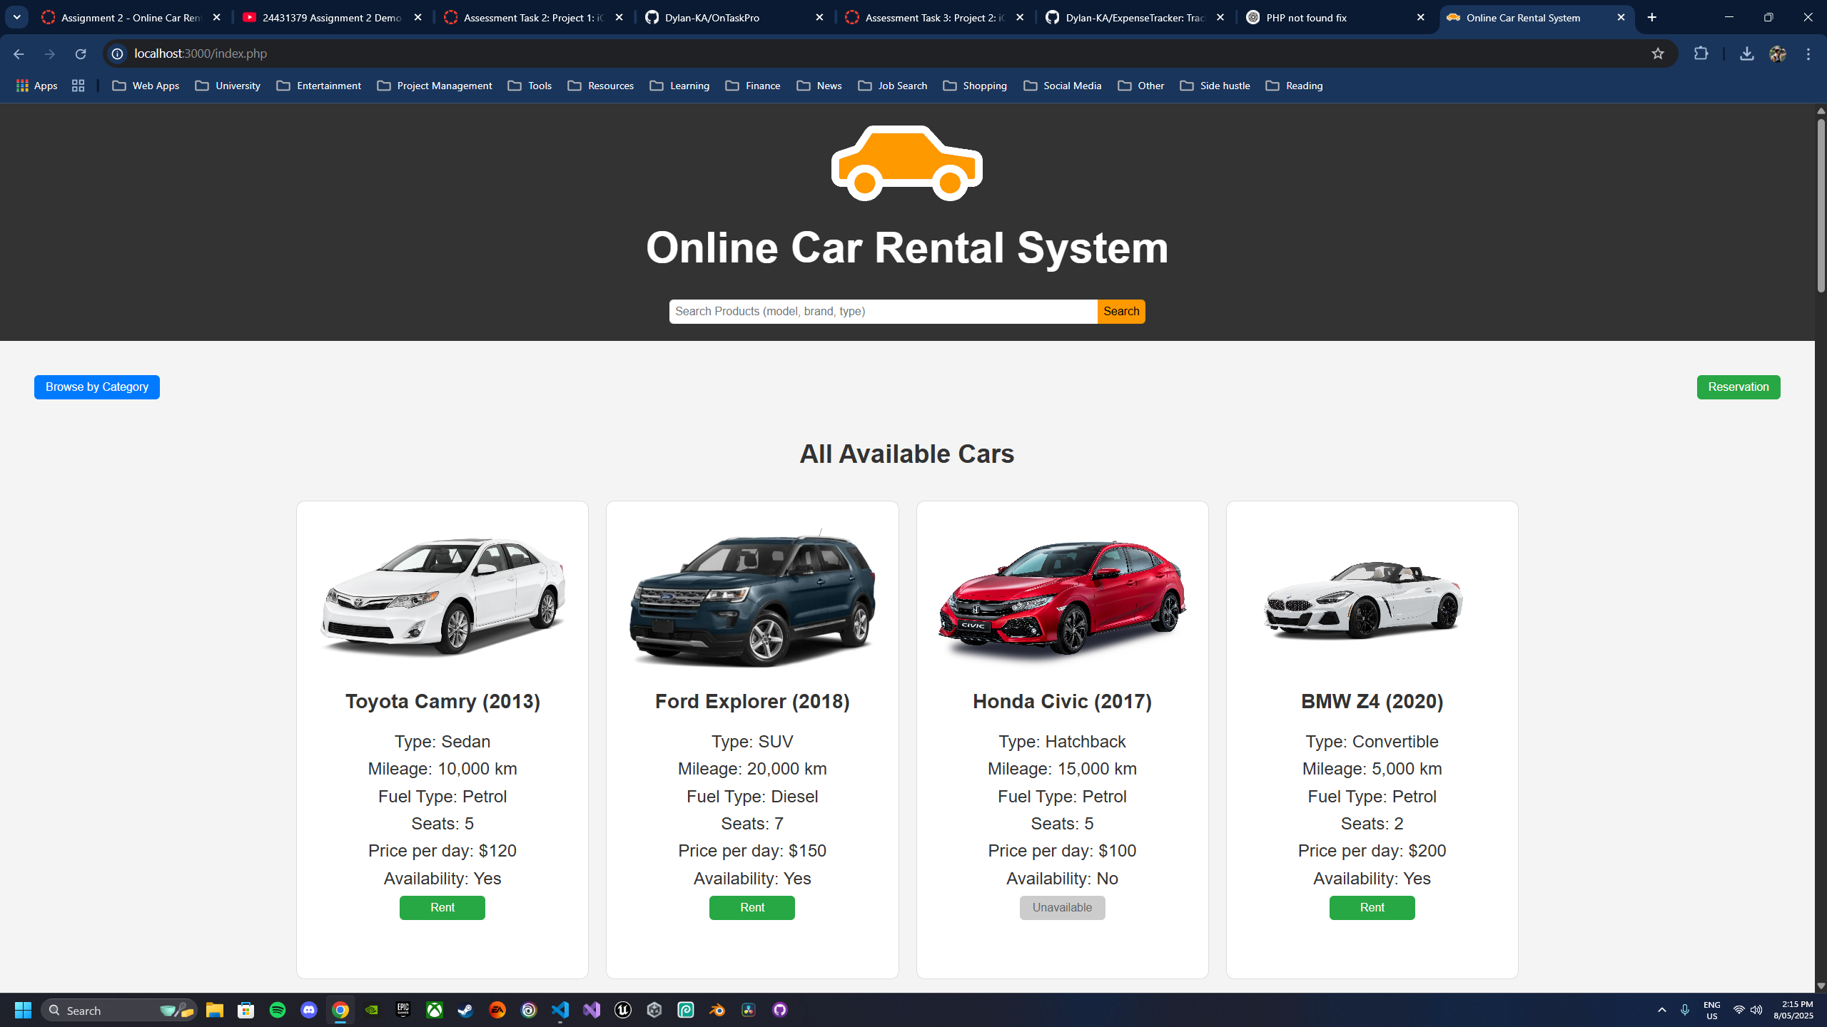Open the University bookmarks folder

coord(228,86)
